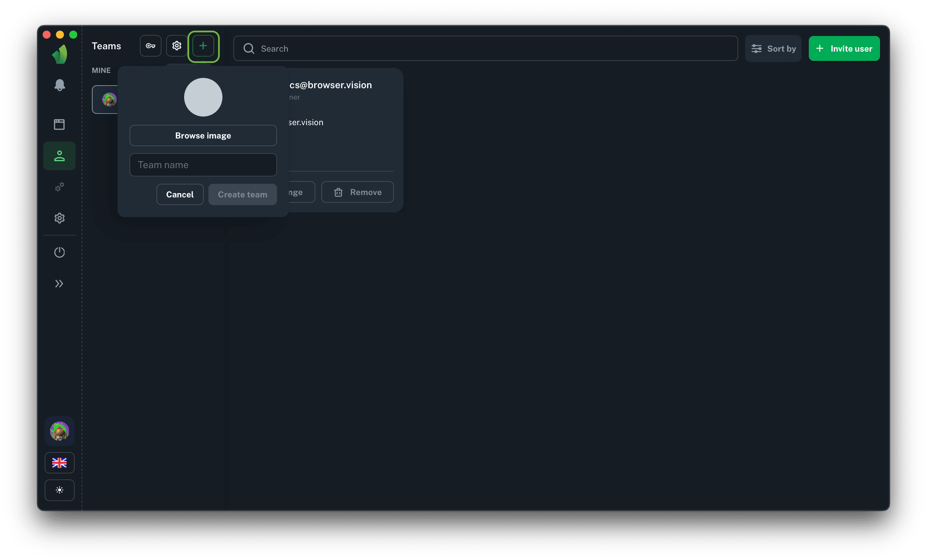Open language selector with UK flag
Screen dimensions: 927x560
(60, 462)
